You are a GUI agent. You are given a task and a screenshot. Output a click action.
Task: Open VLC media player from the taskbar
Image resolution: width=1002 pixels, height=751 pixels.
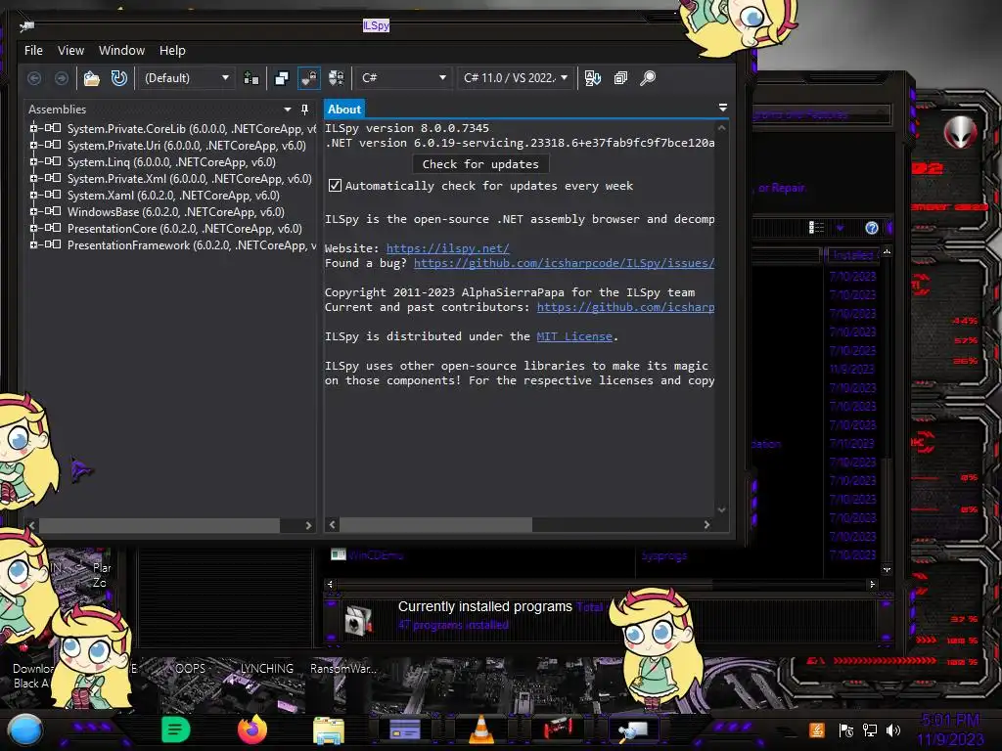coord(481,729)
